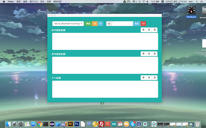Click the trash icon for 命令發送紀錄
This screenshot has width=206, height=128.
[154, 54]
